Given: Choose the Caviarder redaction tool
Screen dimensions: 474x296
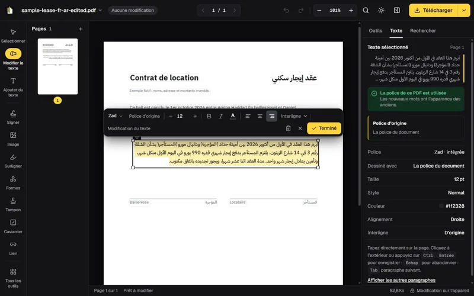Looking at the screenshot, I should 13,226.
